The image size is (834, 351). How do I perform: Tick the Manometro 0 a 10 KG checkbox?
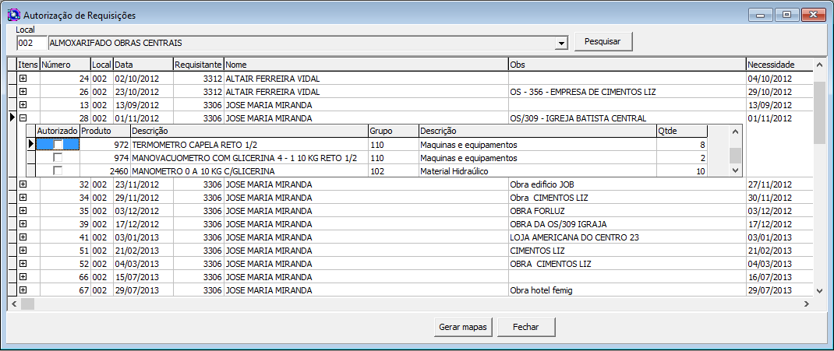pyautogui.click(x=58, y=171)
